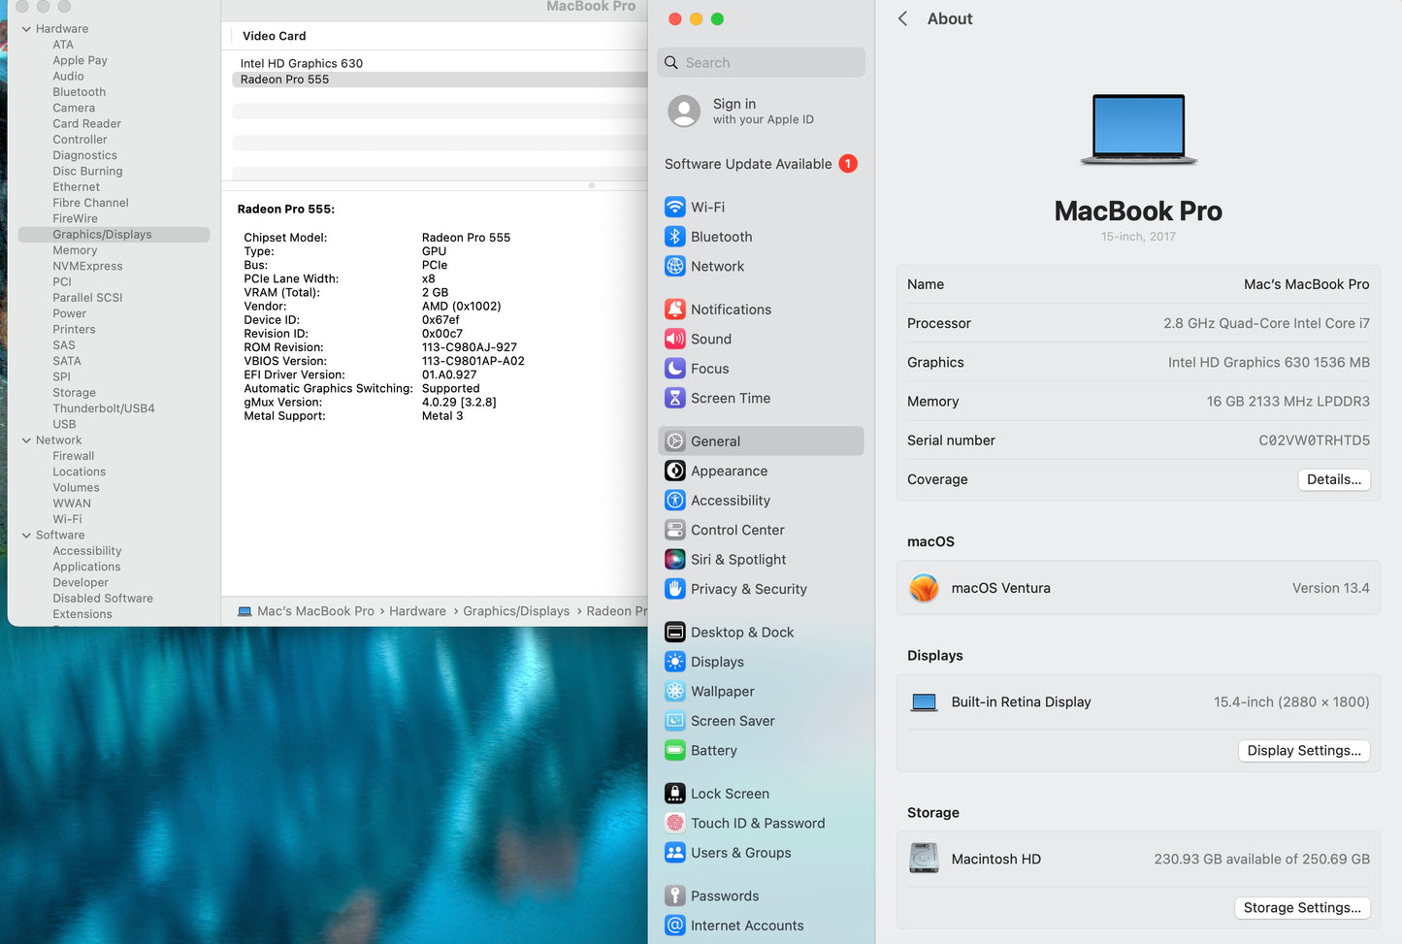Select the Bluetooth settings icon

675,237
